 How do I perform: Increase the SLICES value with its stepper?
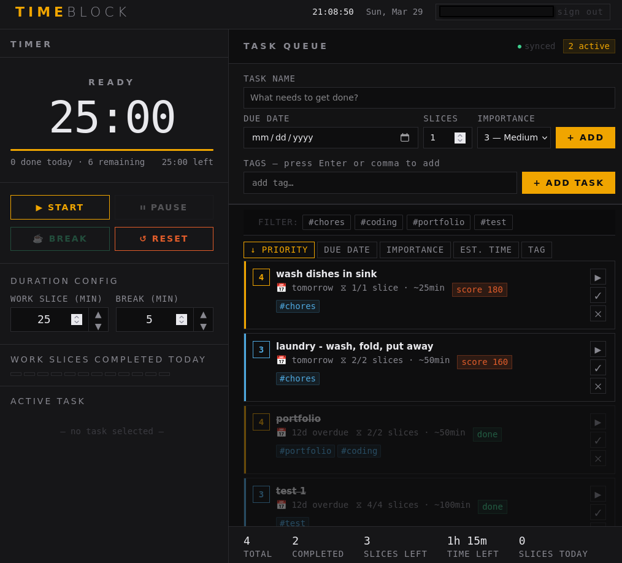(460, 134)
